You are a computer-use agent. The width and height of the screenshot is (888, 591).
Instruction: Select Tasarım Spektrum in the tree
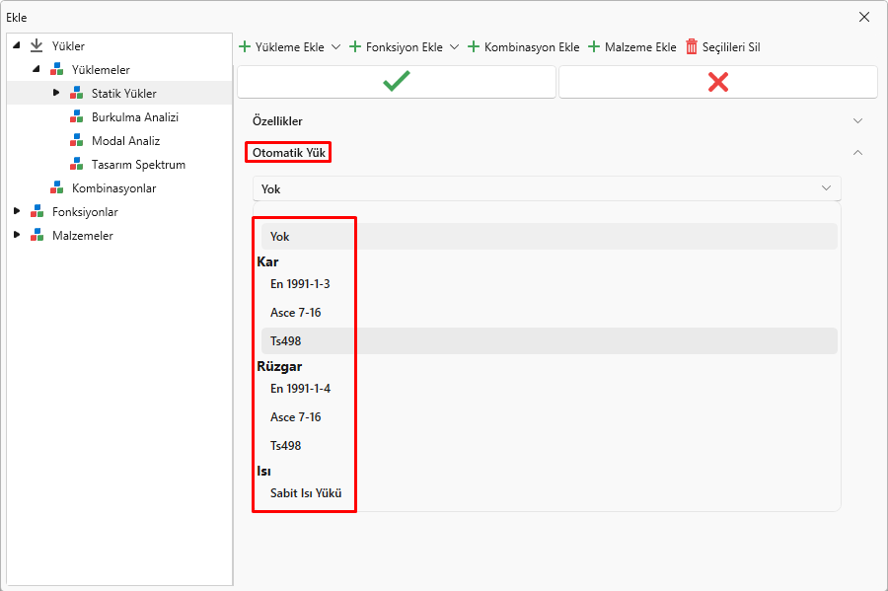point(138,165)
